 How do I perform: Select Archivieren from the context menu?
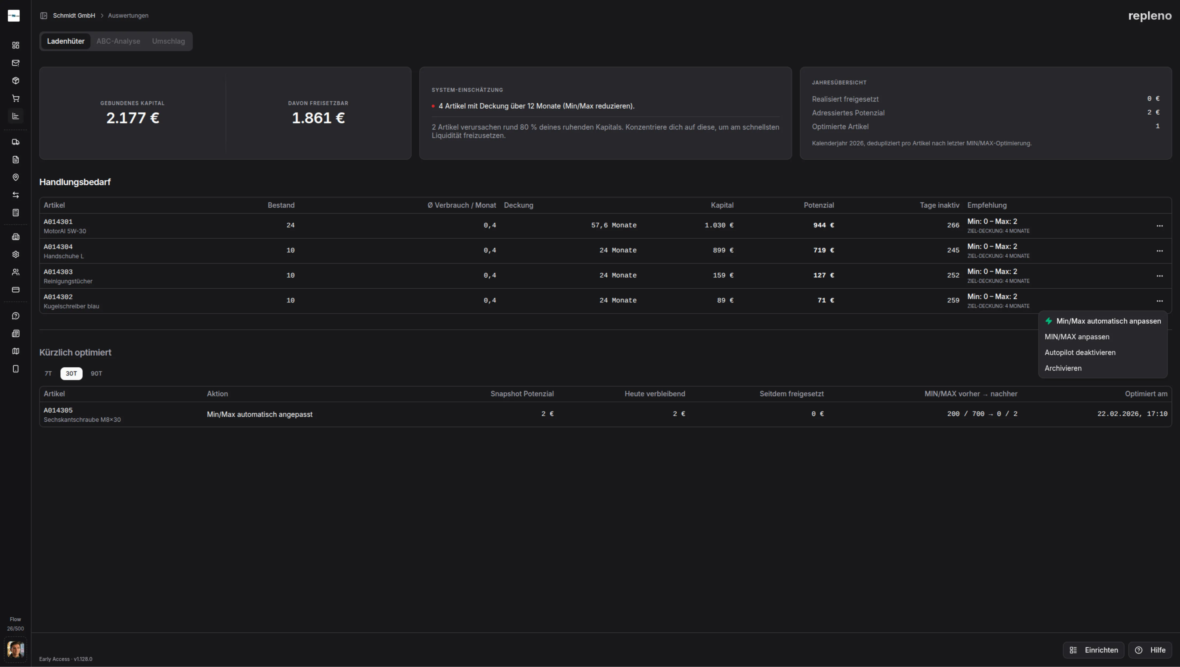click(x=1063, y=368)
